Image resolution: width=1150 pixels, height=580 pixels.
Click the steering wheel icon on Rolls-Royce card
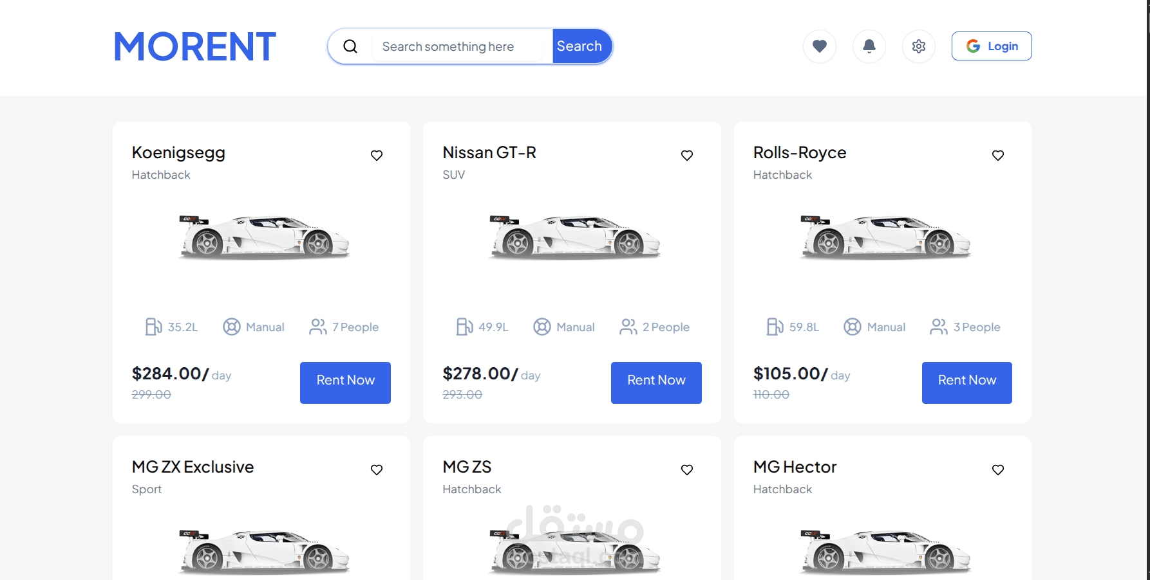(853, 327)
